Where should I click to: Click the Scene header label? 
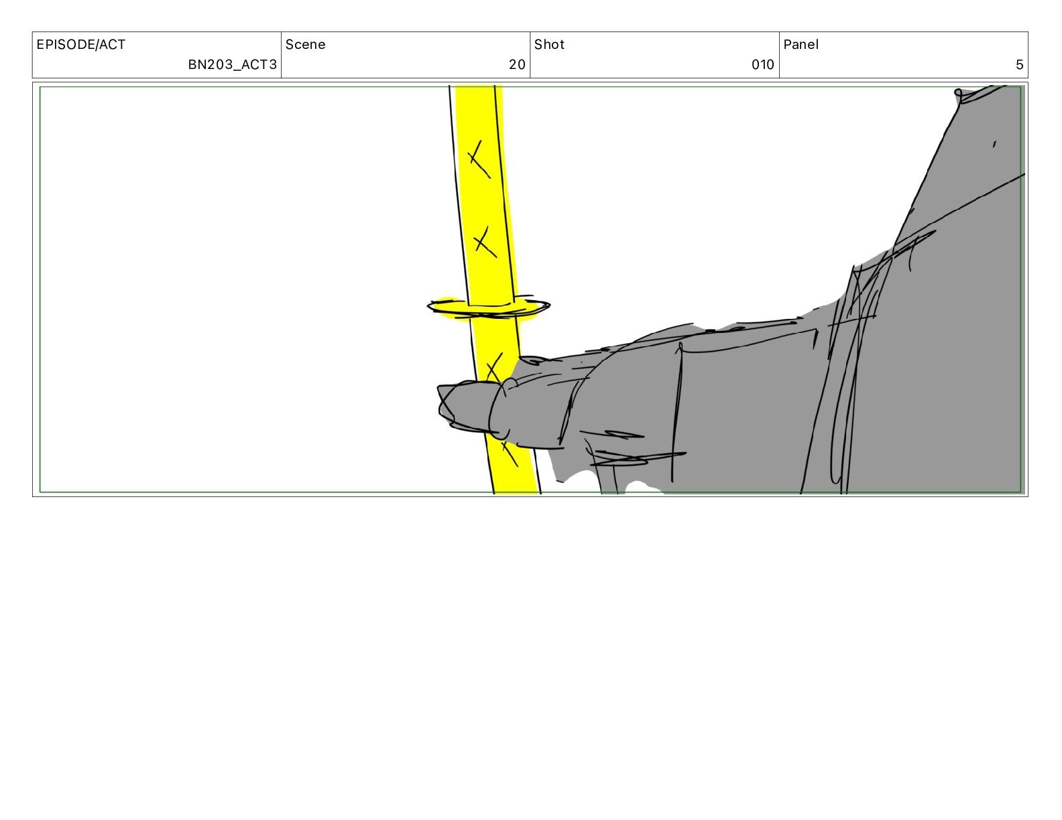pos(306,45)
